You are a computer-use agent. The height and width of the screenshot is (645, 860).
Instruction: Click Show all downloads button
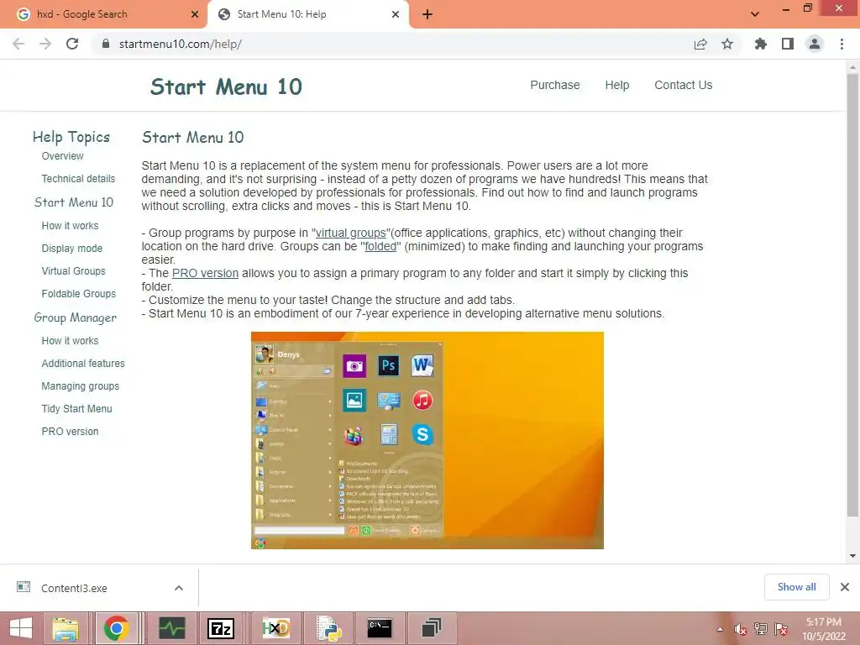click(796, 587)
